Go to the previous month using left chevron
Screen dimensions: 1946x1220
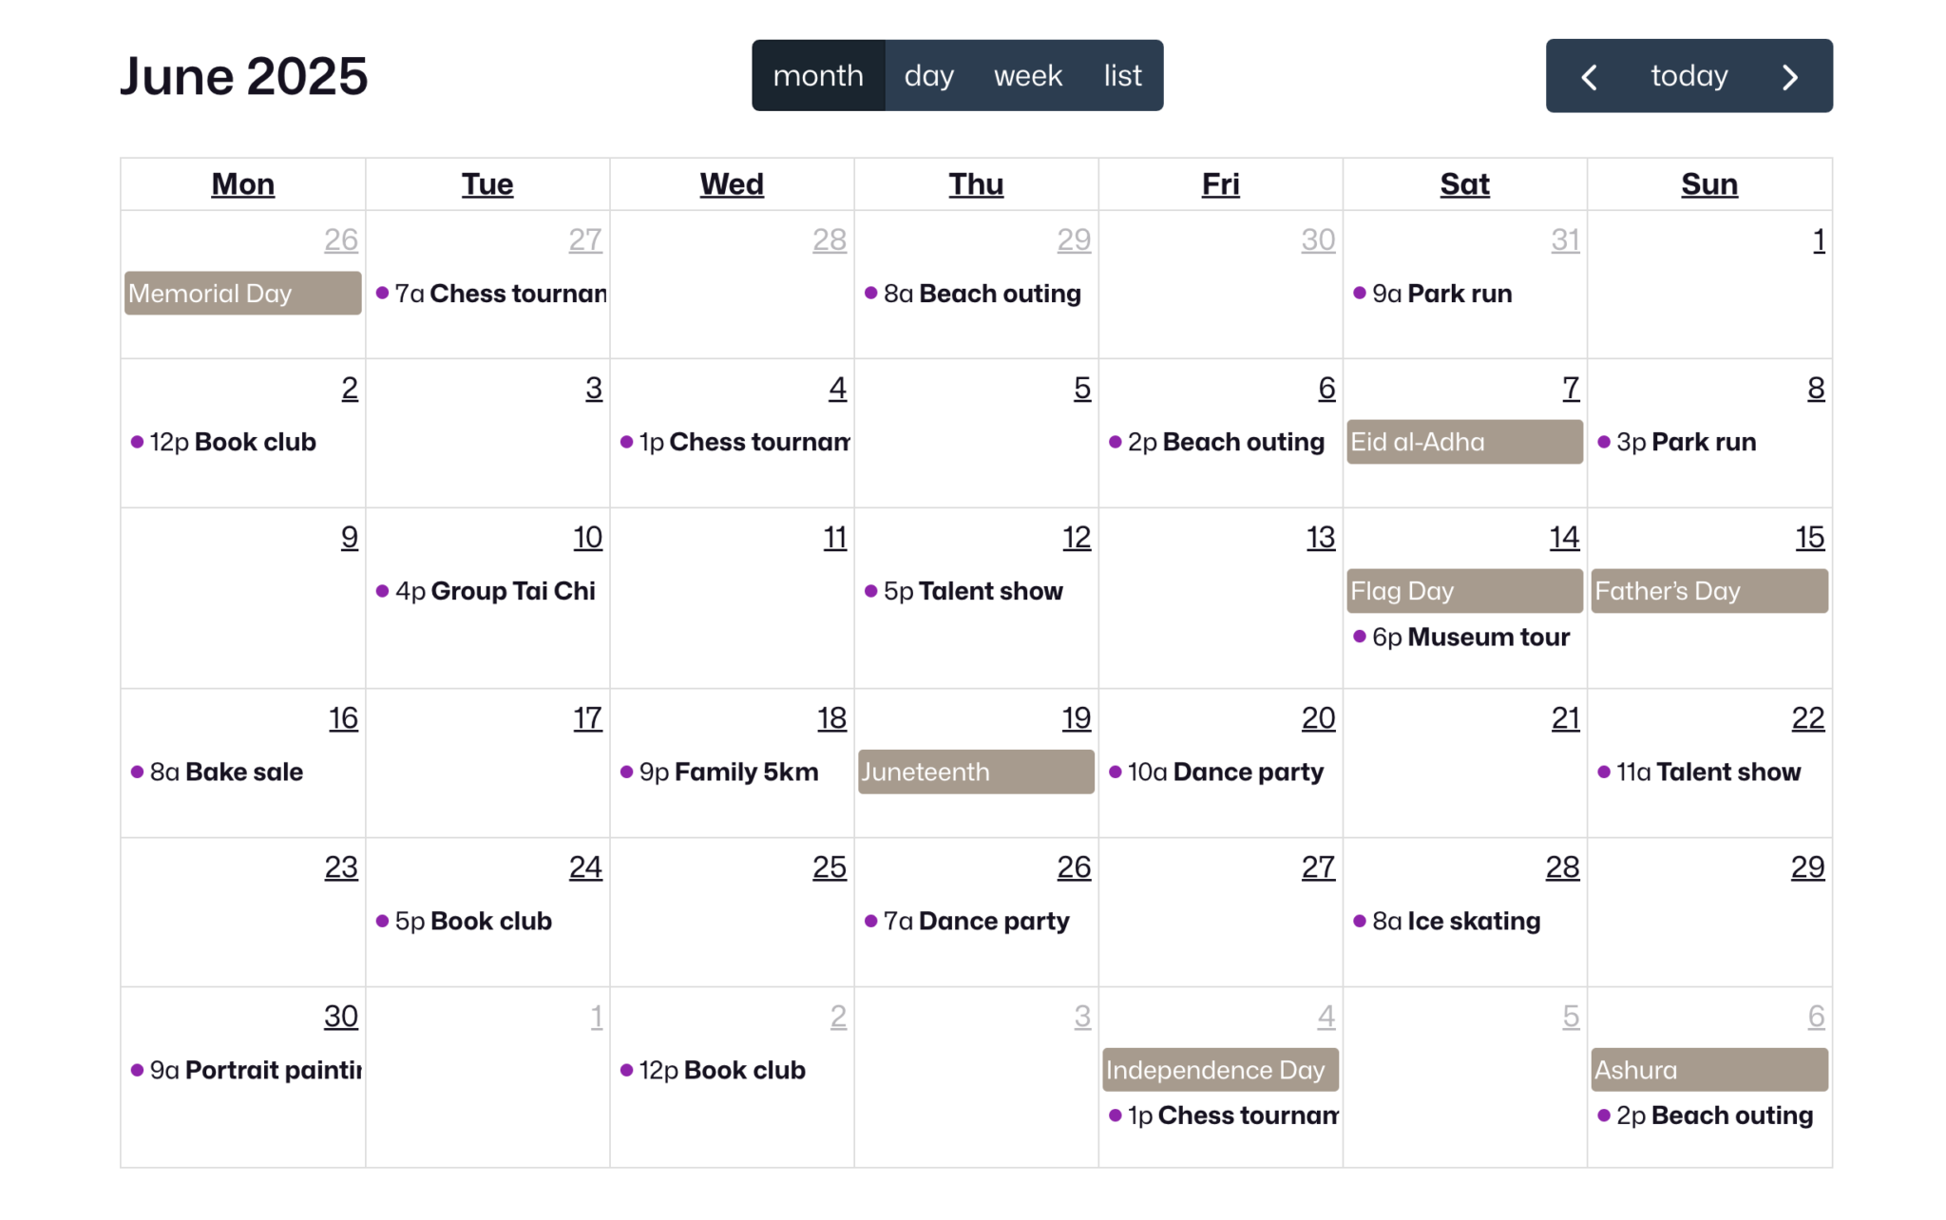[1589, 76]
